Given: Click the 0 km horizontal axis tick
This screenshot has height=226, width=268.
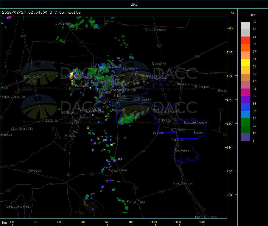Looking at the screenshot, I should tap(35, 222).
